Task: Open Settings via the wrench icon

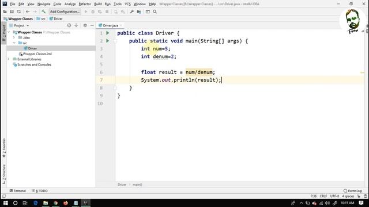Action: pyautogui.click(x=132, y=11)
